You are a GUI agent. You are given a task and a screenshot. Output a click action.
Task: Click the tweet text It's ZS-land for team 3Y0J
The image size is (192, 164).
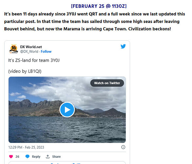(x=34, y=60)
